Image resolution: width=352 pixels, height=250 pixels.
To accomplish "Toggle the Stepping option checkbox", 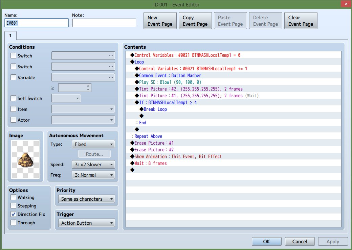I will [14, 206].
